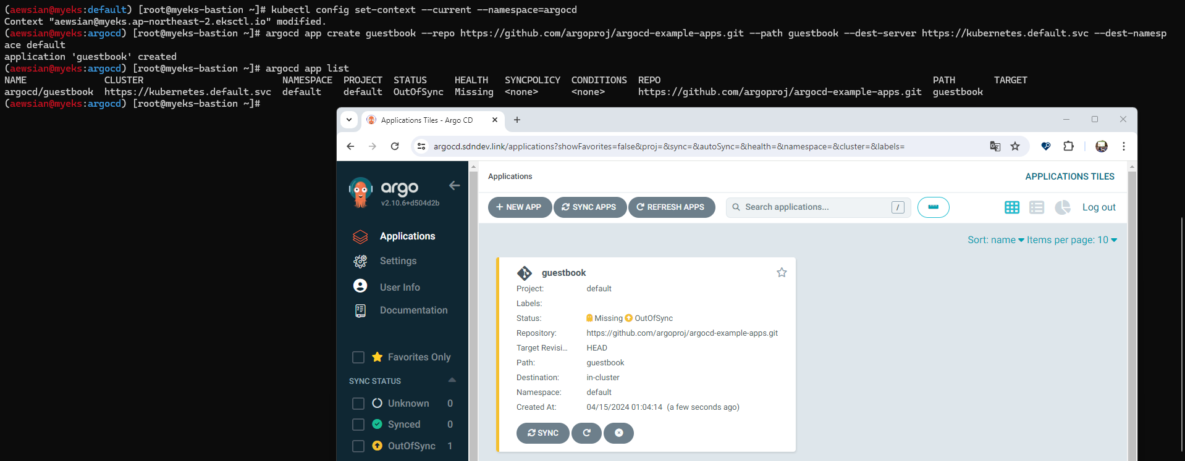The width and height of the screenshot is (1185, 461).
Task: Switch to the tiles grid view
Action: tap(1012, 207)
